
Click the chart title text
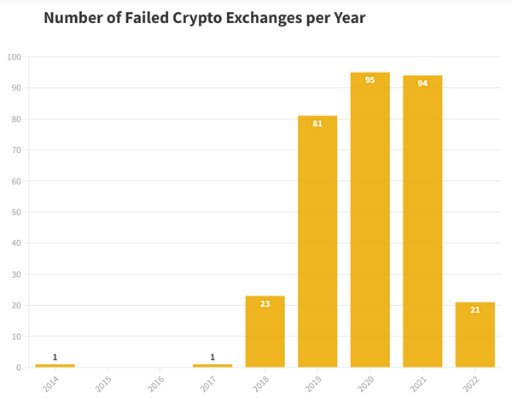[x=204, y=17]
